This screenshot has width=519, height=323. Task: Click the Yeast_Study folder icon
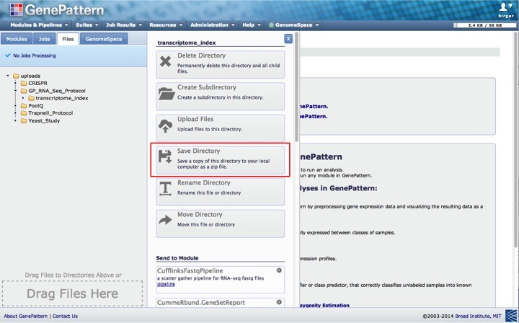click(x=24, y=121)
